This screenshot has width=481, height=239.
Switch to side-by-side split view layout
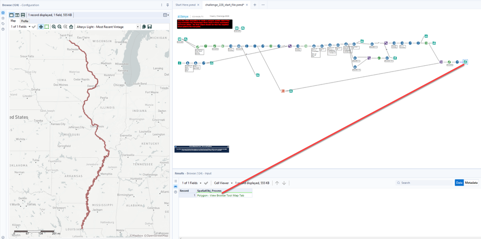(x=17, y=15)
